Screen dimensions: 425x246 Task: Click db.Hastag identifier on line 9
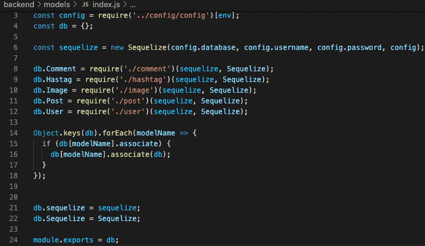click(x=51, y=79)
